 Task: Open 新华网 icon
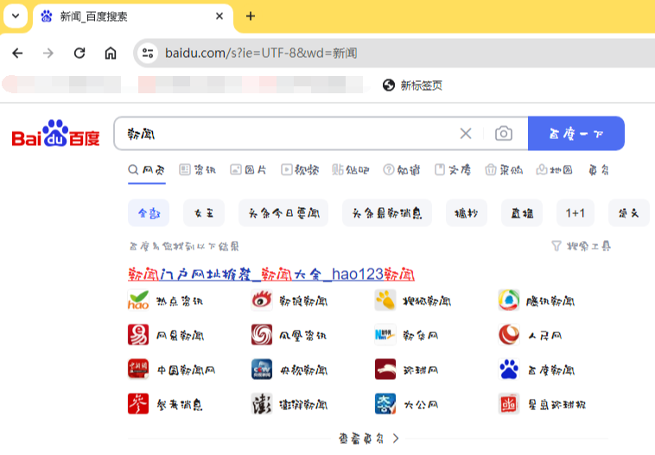pos(385,335)
